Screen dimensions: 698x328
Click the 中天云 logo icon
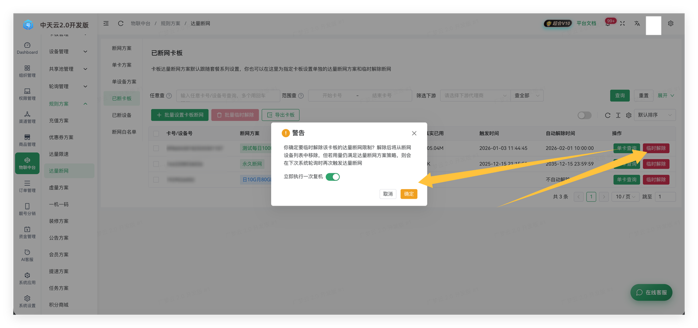click(28, 24)
